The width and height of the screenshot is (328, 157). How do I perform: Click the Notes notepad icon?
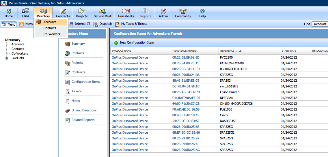click(x=67, y=101)
